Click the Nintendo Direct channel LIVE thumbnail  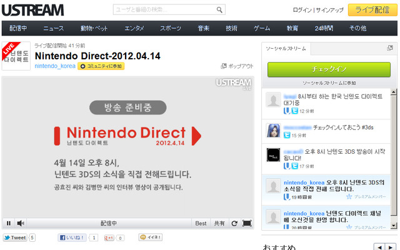tap(16, 56)
